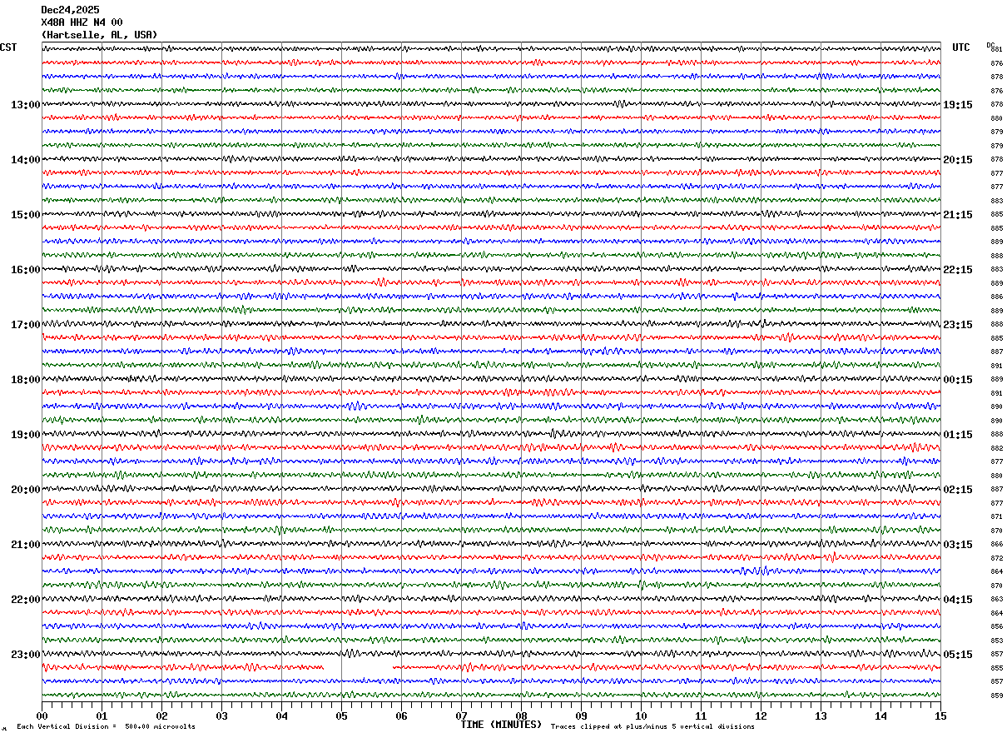This screenshot has height=738, width=1007.
Task: Click minute 00 on the time axis
Action: coord(42,716)
